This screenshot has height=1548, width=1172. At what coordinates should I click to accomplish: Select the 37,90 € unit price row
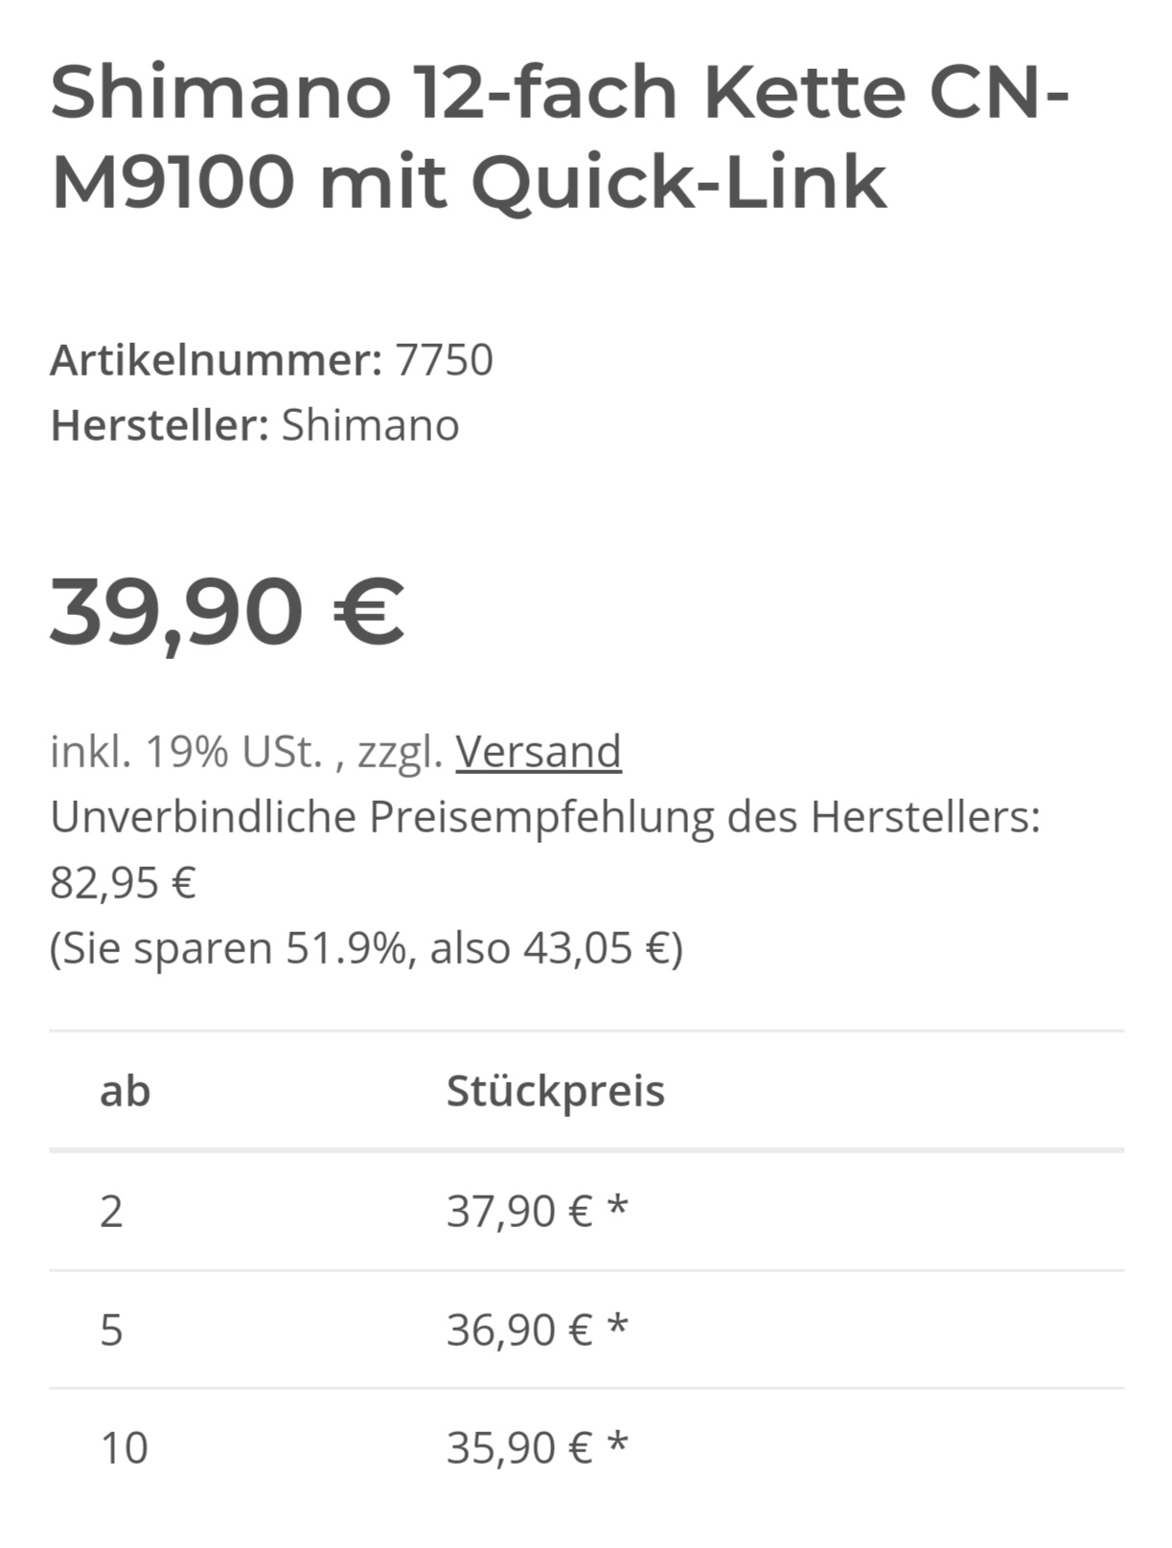pyautogui.click(x=586, y=1212)
